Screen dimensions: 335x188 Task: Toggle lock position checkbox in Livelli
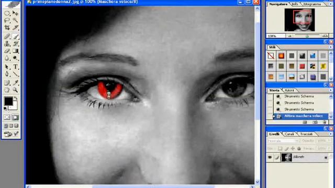tap(293, 148)
